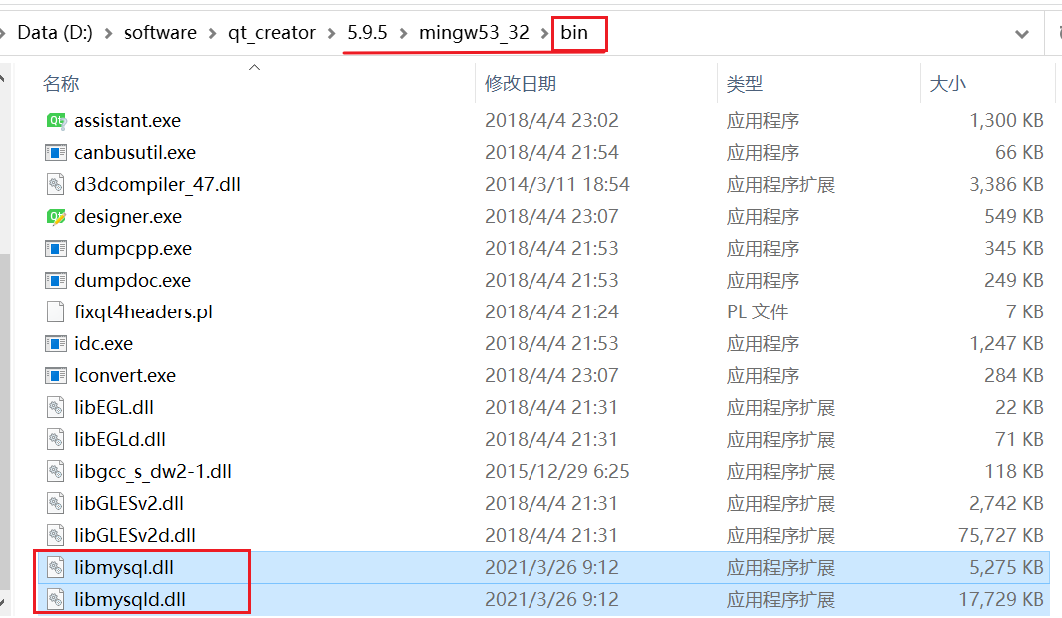This screenshot has height=618, width=1062.
Task: Launch designer.exe using its green icon
Action: [x=57, y=216]
